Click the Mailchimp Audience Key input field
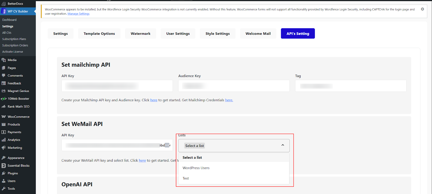This screenshot has height=194, width=432. (x=234, y=86)
